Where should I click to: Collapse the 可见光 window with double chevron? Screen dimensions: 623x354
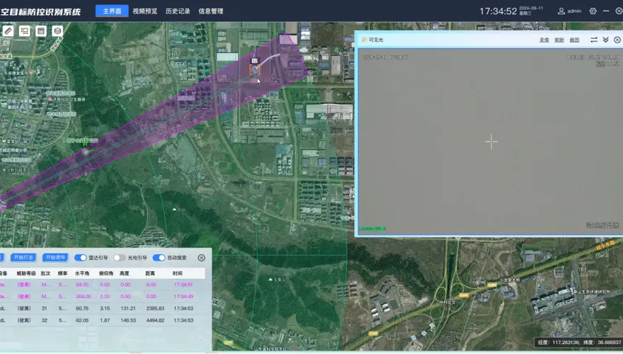tap(605, 40)
